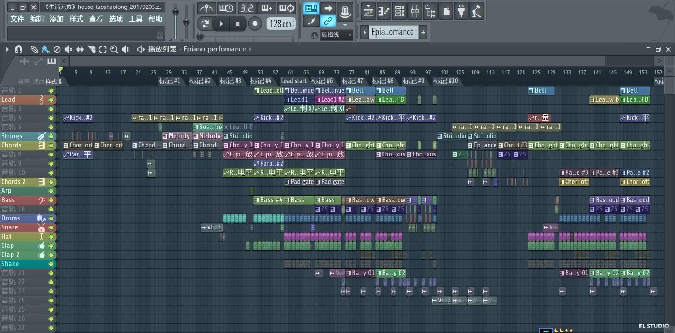Mute the Bass track

(51, 200)
